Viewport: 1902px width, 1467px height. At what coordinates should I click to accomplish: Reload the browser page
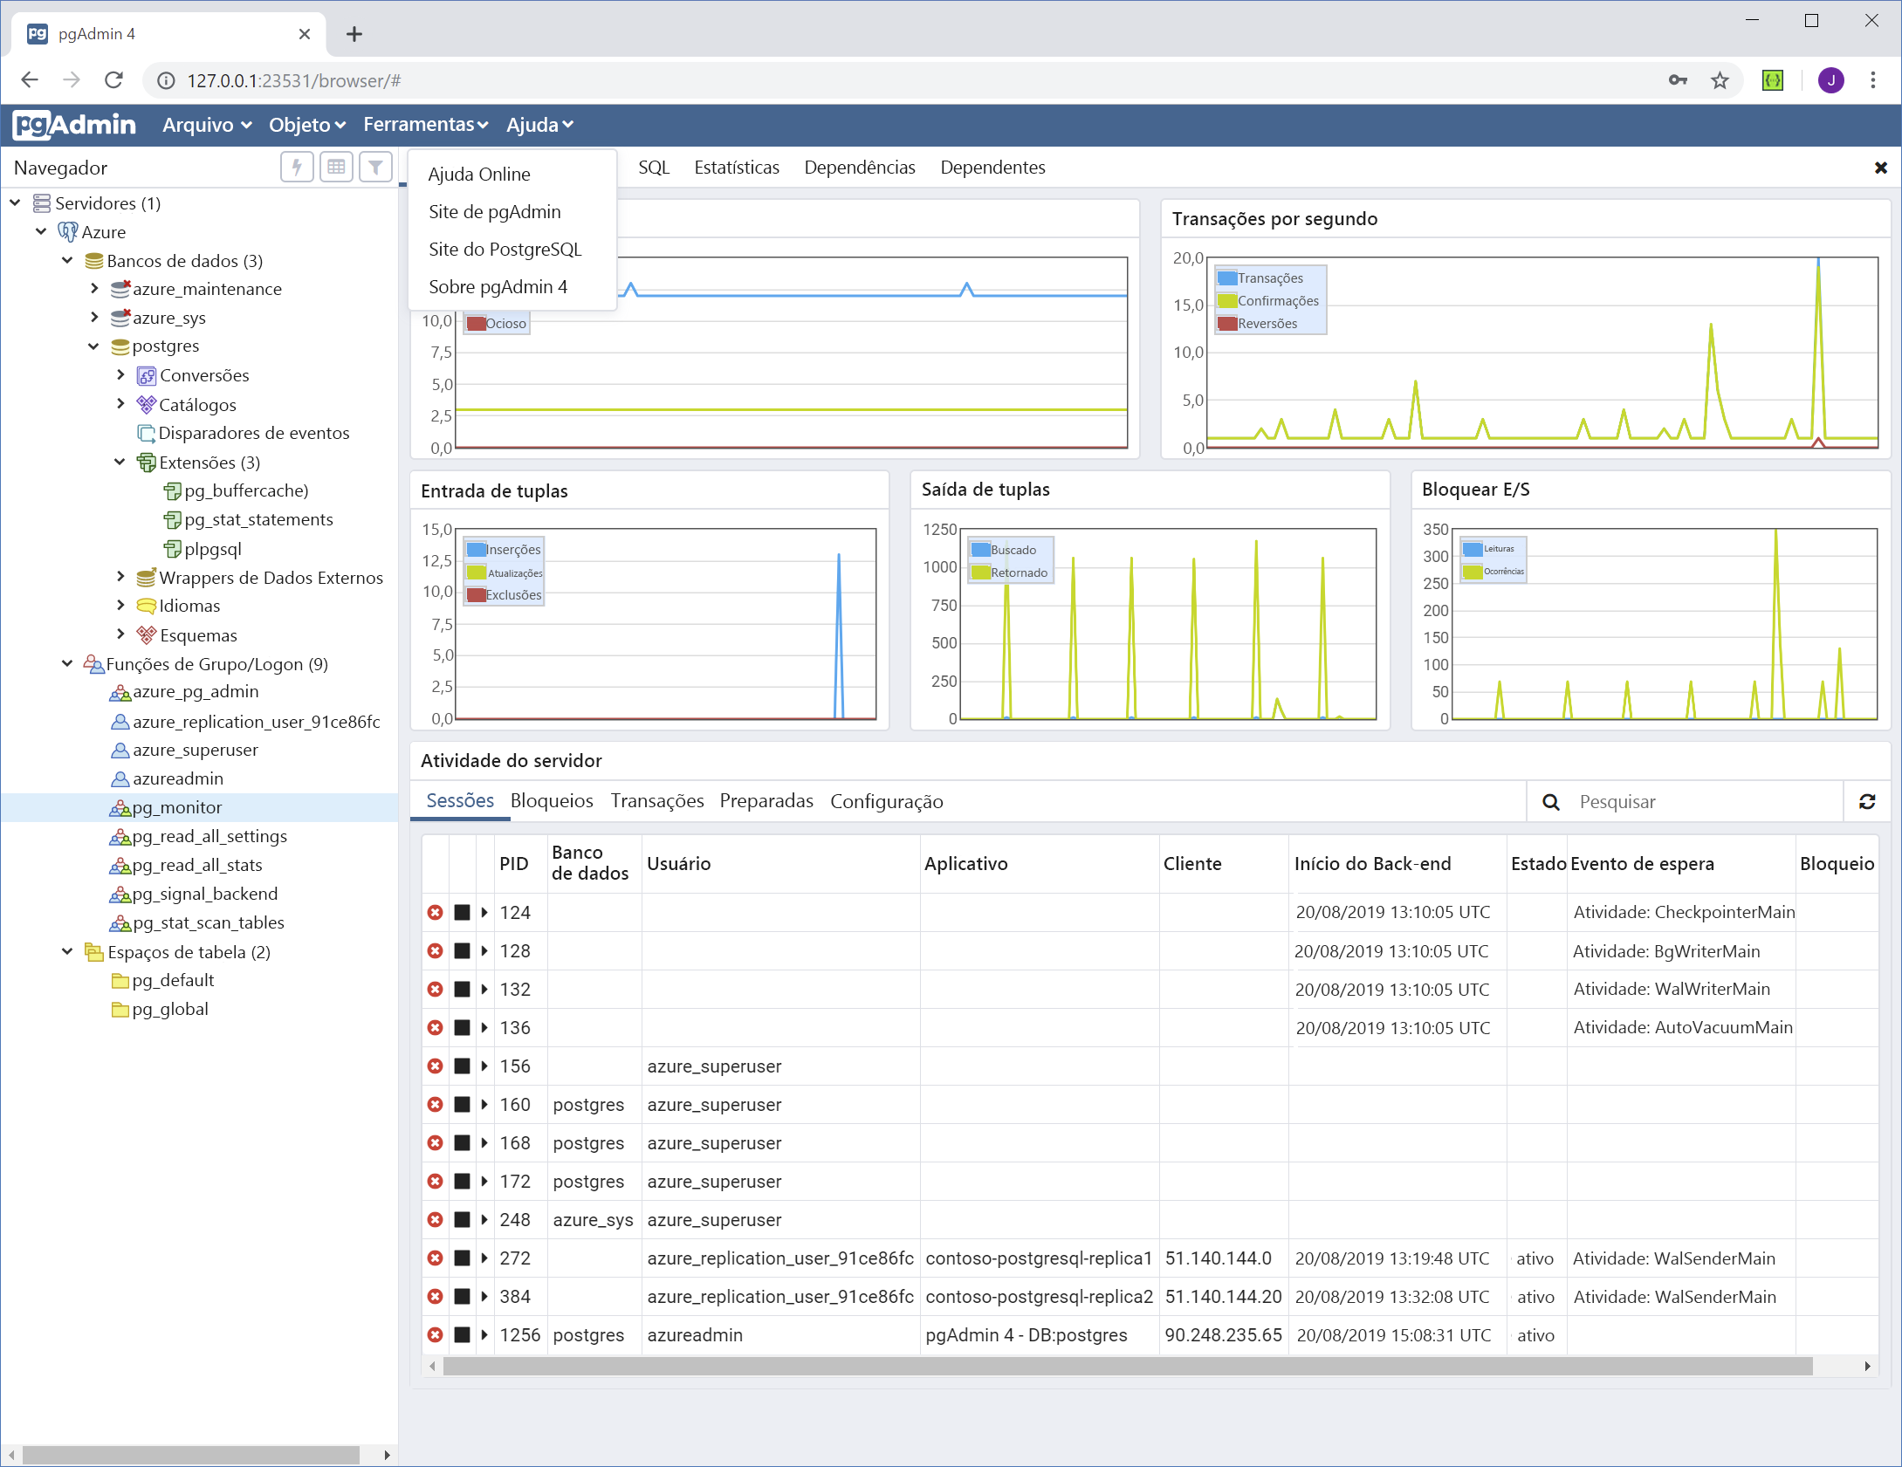(x=113, y=80)
